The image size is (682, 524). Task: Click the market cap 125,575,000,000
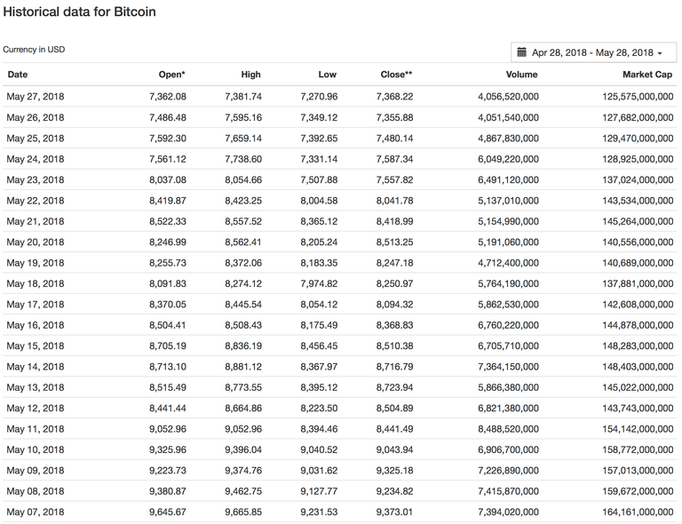[x=638, y=97]
